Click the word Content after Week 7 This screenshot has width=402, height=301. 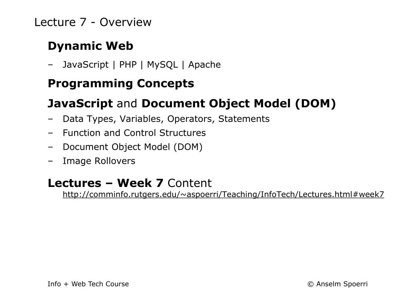(x=190, y=183)
